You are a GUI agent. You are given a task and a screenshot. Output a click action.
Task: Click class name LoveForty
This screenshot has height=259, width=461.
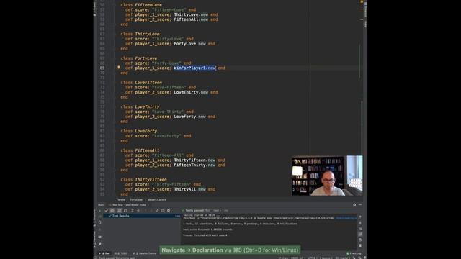pos(146,131)
